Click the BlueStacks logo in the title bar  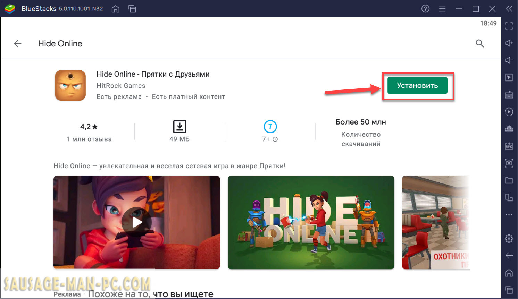coord(10,9)
